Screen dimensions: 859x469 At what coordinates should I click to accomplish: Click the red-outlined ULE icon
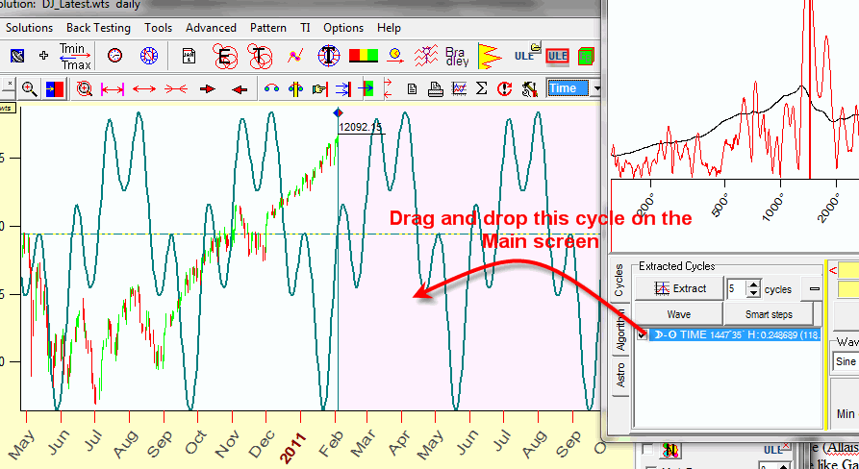point(557,56)
